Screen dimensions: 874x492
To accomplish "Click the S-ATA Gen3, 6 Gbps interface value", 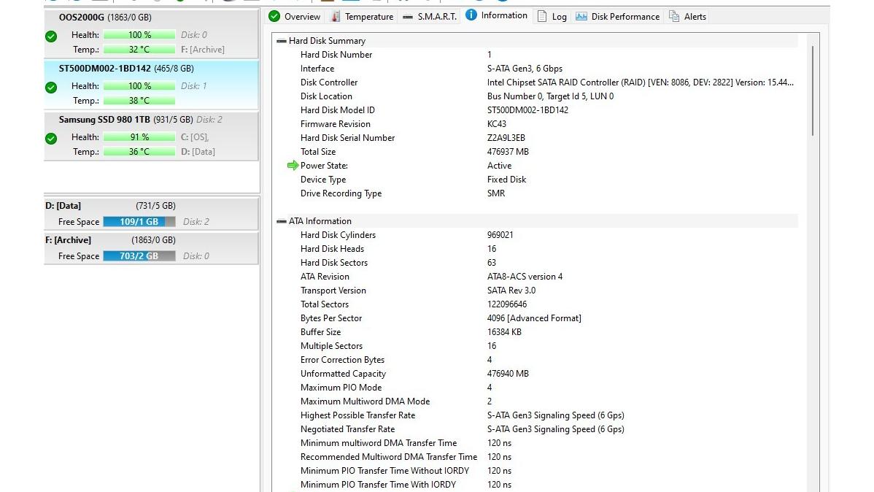I will tap(525, 69).
